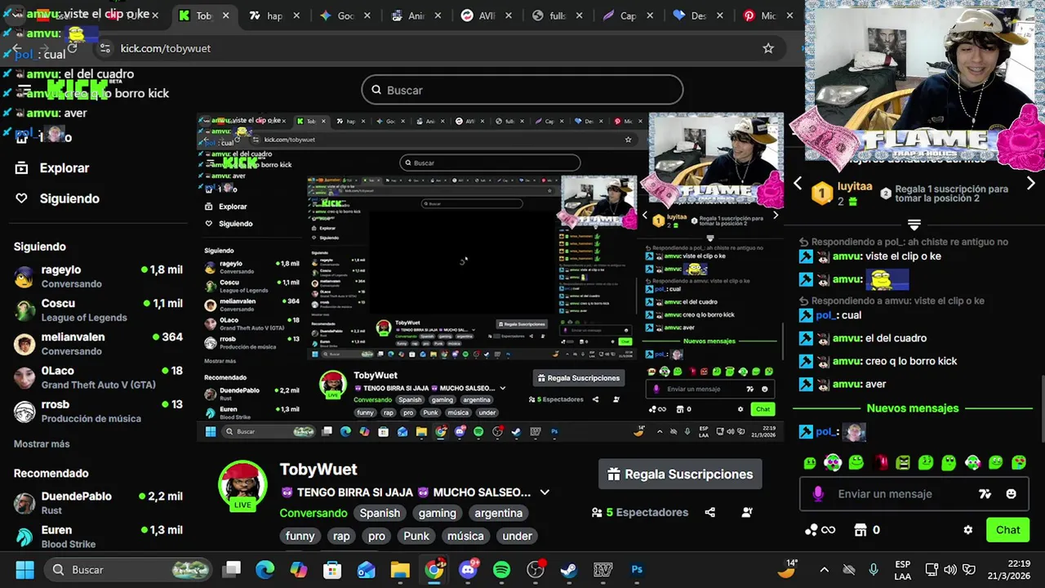Open Coscu's League of Legends channel
1045x588 pixels.
click(x=98, y=310)
